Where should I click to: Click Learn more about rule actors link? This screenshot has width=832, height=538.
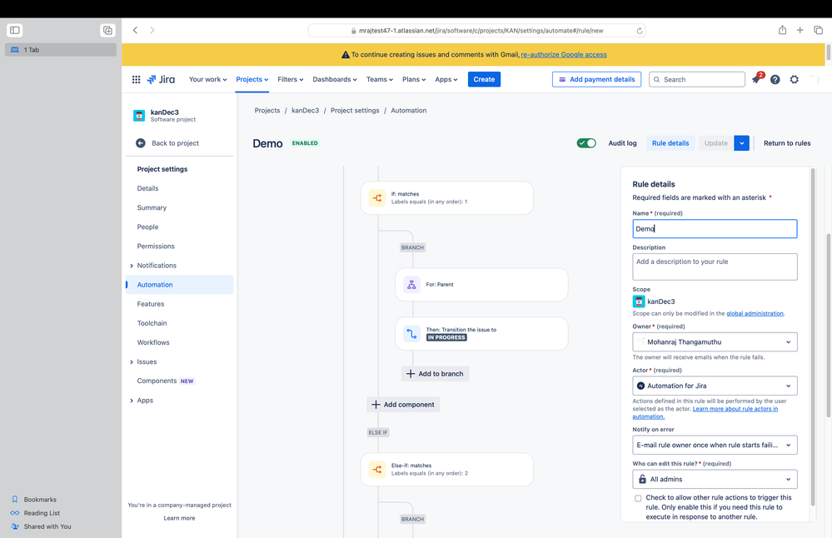tap(705, 413)
